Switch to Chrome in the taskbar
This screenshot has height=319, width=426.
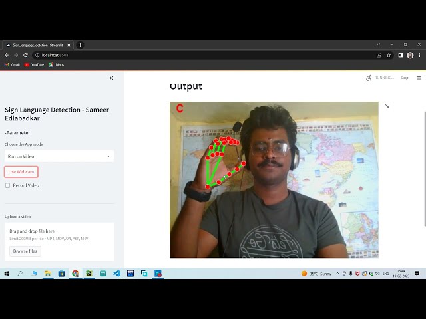click(x=75, y=274)
